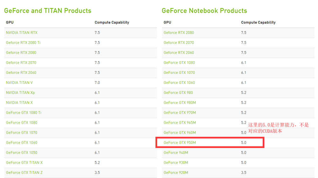Open the NVIDIA TITAN X link

pyautogui.click(x=19, y=103)
